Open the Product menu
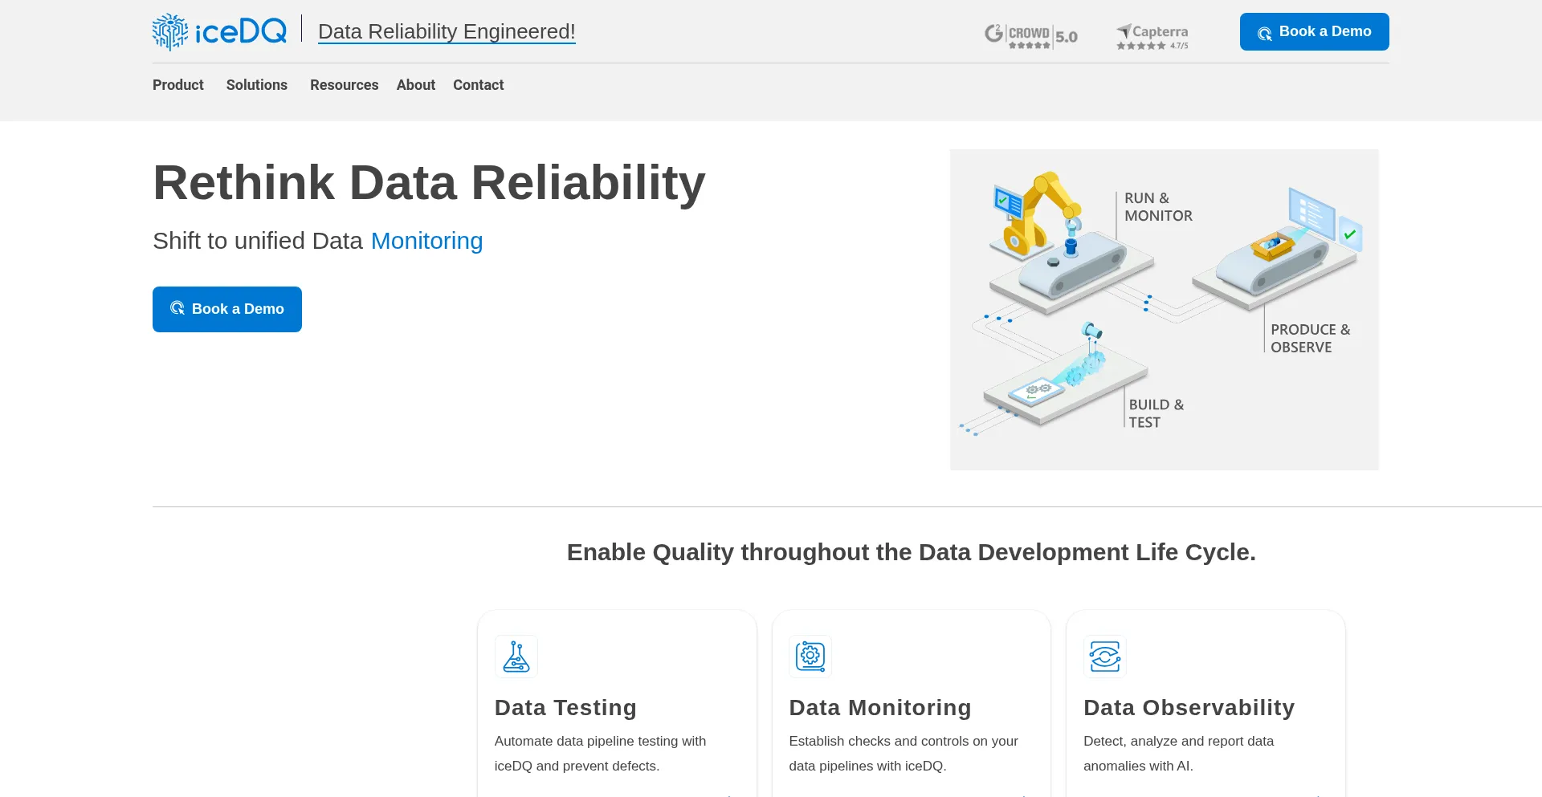The image size is (1542, 797). pyautogui.click(x=178, y=85)
